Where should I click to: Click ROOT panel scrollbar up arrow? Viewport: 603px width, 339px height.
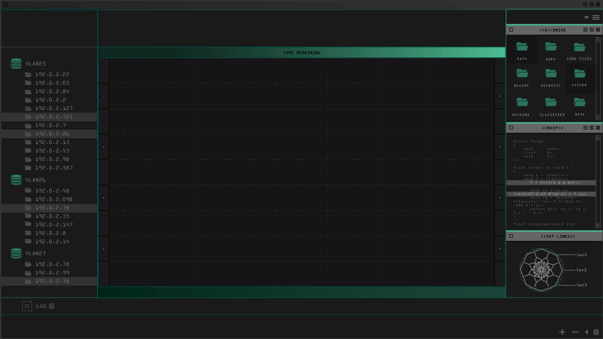[x=598, y=137]
